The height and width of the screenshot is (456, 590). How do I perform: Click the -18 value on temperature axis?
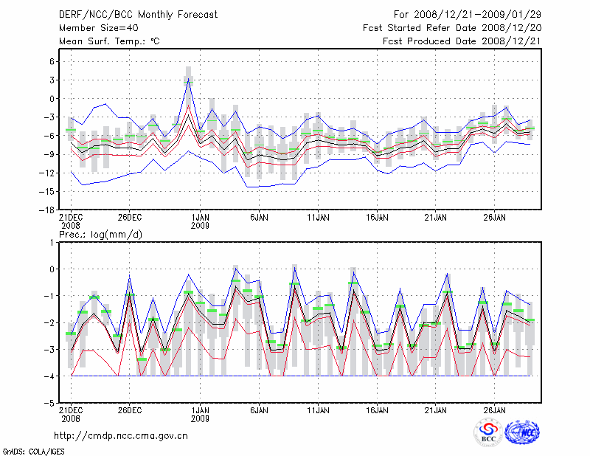tap(45, 210)
